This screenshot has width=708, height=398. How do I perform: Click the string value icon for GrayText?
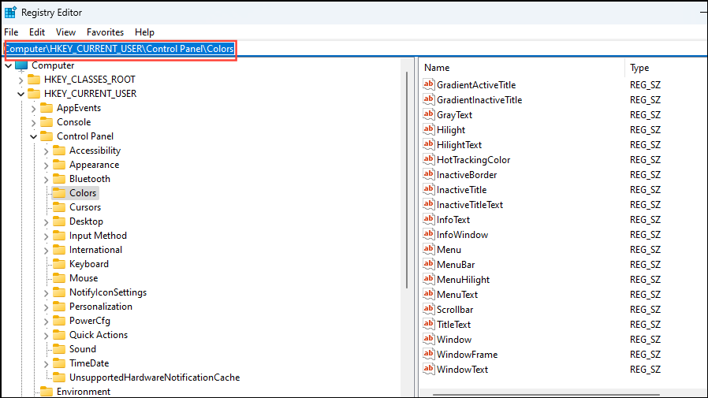coord(428,114)
